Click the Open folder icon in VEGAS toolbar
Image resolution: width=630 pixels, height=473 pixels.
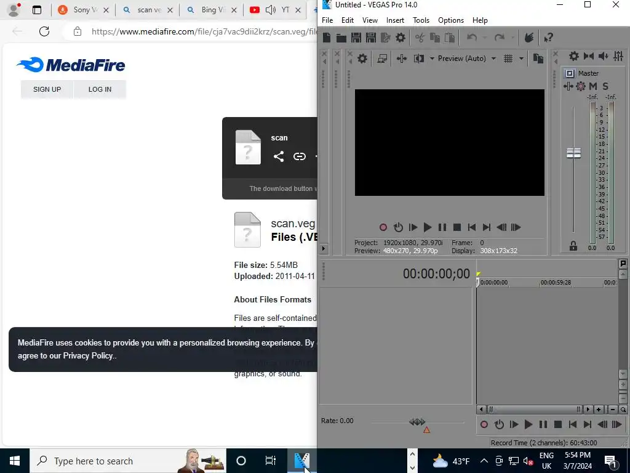341,38
